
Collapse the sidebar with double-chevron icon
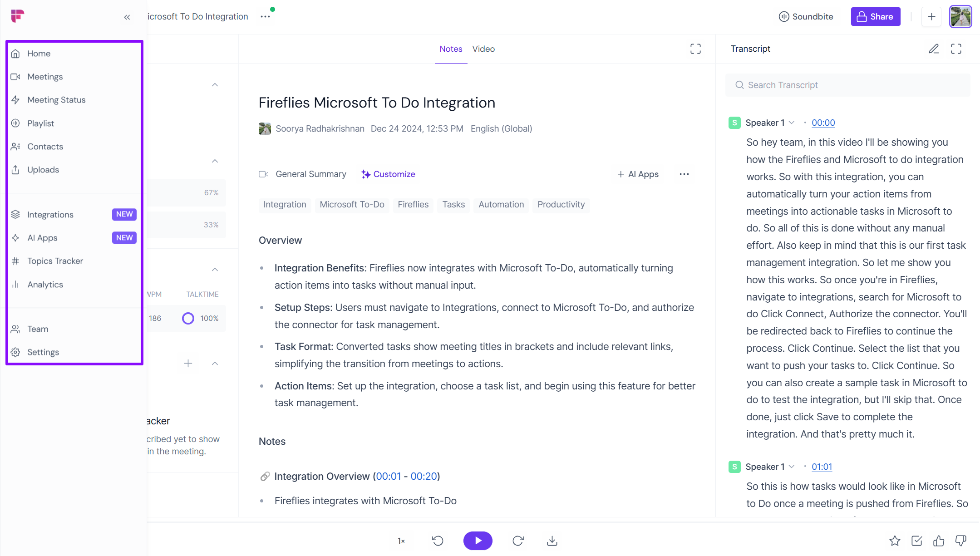tap(127, 17)
